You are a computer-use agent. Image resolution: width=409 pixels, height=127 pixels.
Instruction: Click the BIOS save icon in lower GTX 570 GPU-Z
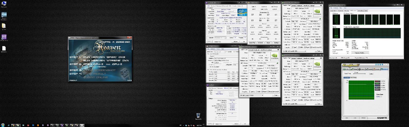click(x=320, y=71)
